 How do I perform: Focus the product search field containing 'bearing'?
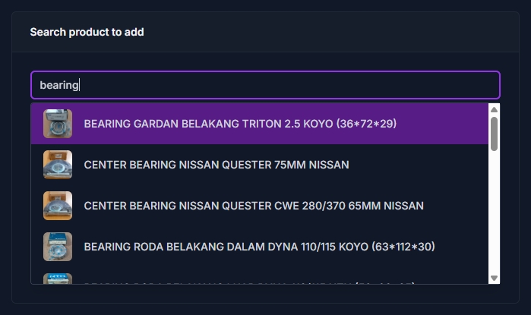click(266, 85)
